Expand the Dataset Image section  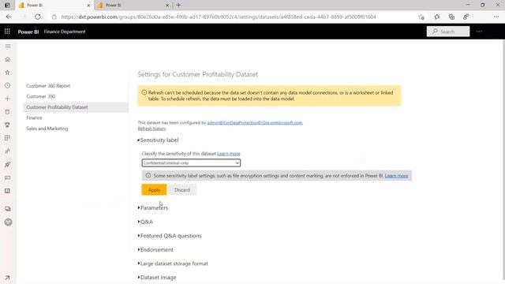pos(157,277)
